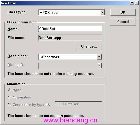The width and height of the screenshot is (140, 125).
Task: Focus the Name field containing CDataSet
Action: 70,29
